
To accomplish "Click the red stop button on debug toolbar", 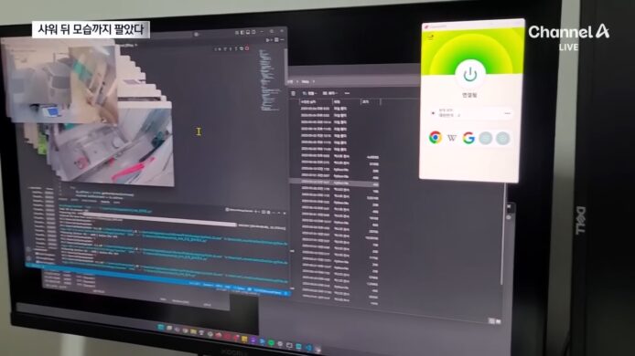I will [x=247, y=48].
